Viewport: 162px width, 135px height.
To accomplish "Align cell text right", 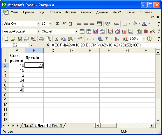I will (92, 24).
